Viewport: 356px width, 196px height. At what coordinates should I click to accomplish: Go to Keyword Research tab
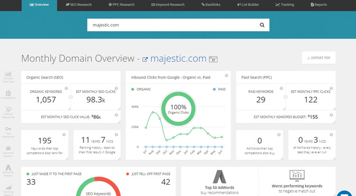[168, 5]
